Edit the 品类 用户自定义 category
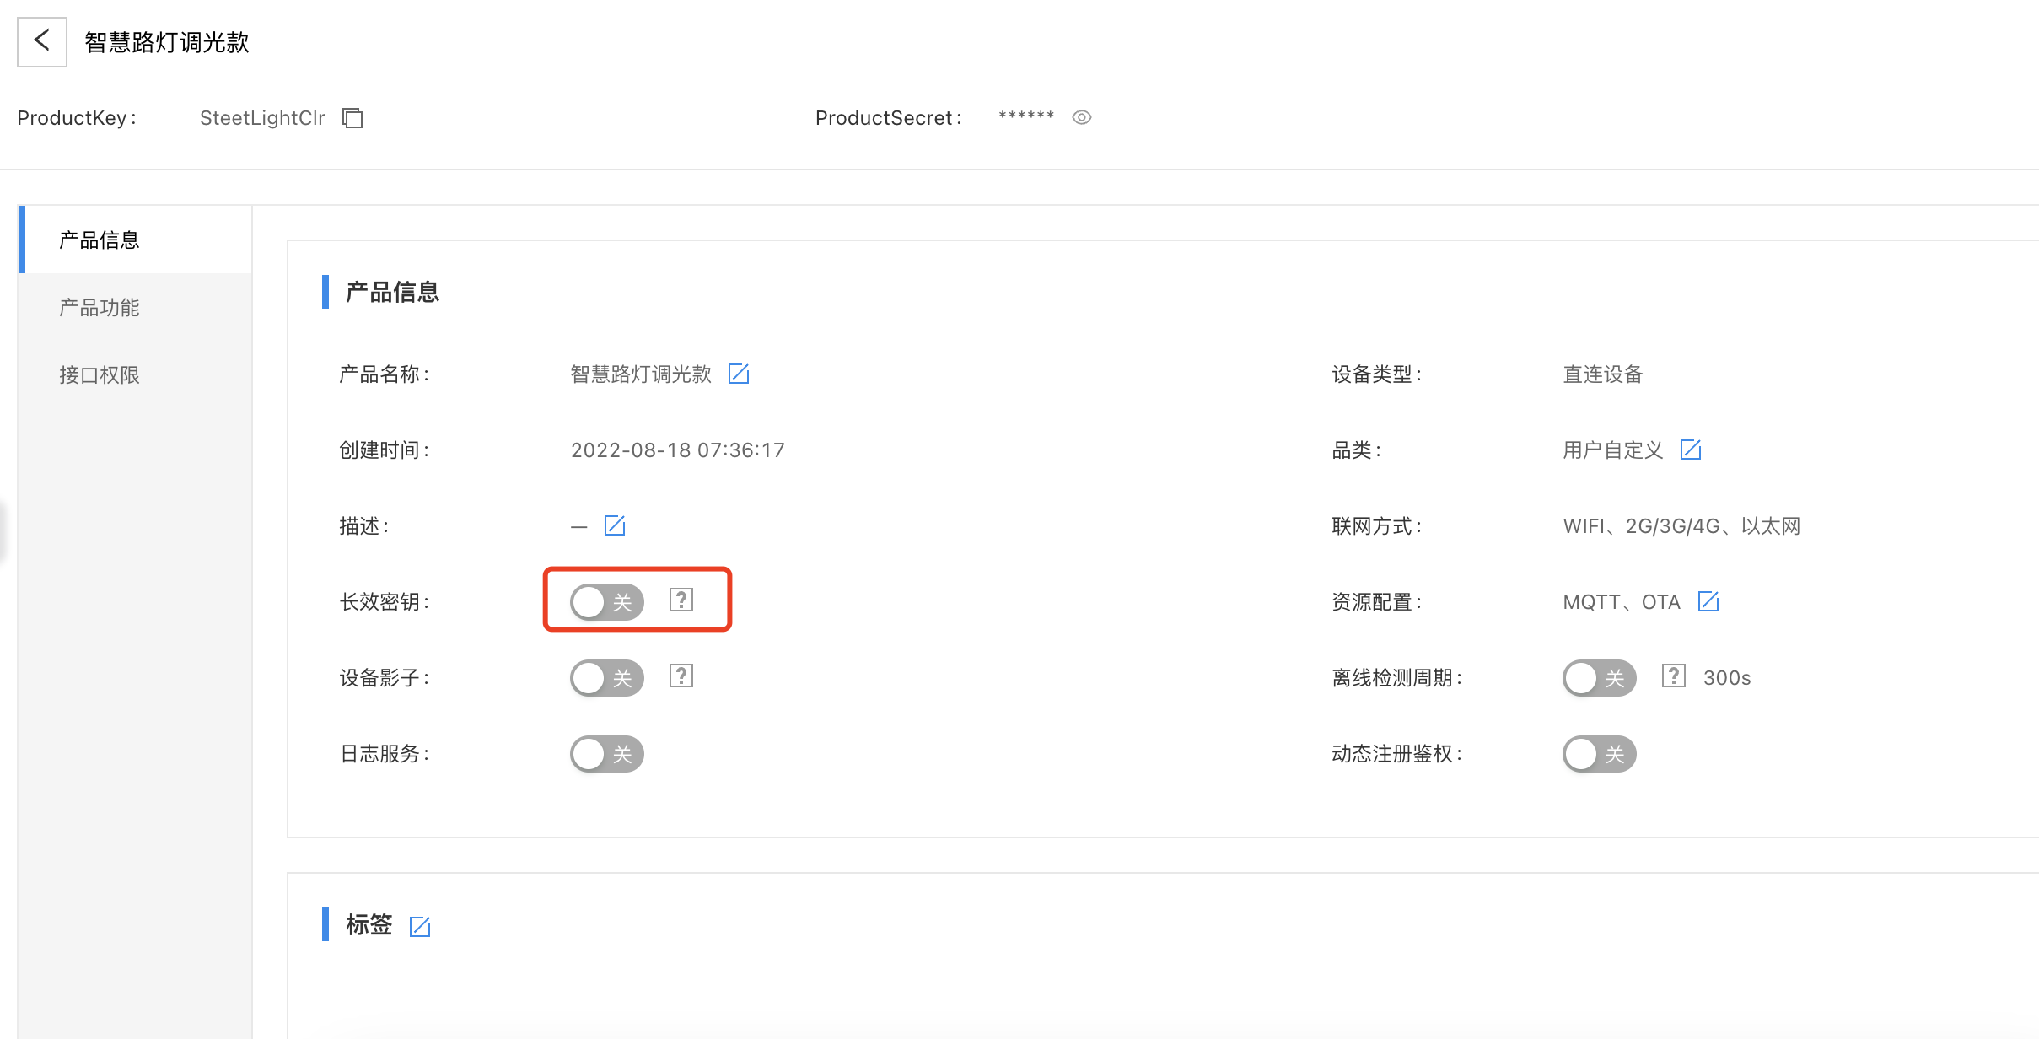Viewport: 2039px width, 1039px height. 1691,450
